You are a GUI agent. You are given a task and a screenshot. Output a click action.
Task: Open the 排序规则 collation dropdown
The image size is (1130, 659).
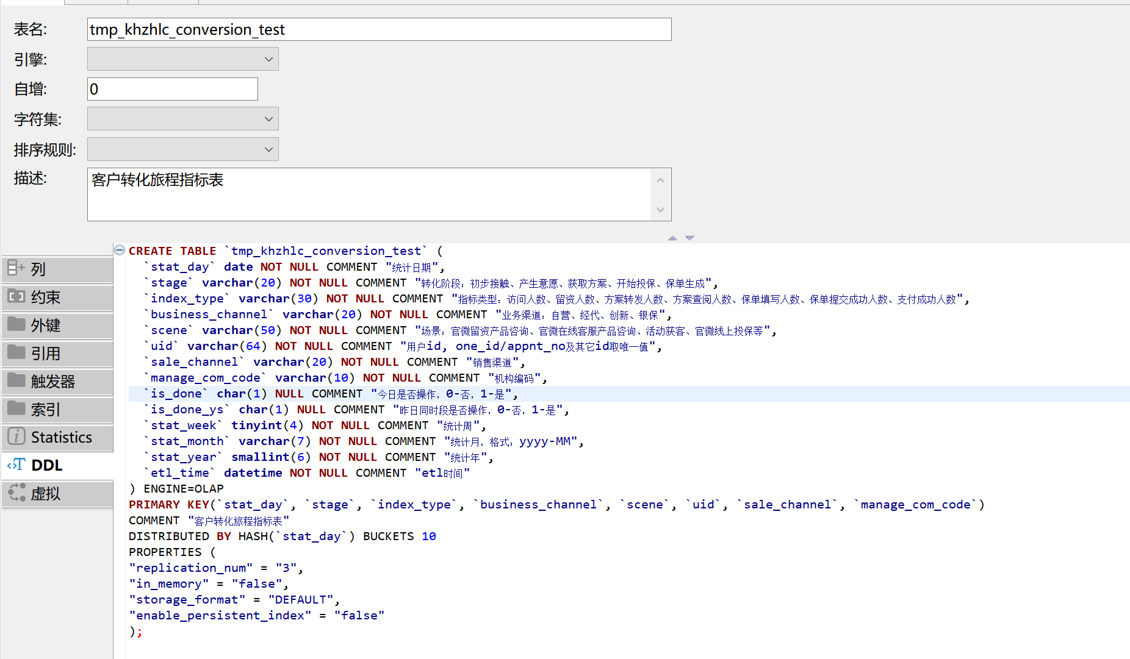(183, 149)
